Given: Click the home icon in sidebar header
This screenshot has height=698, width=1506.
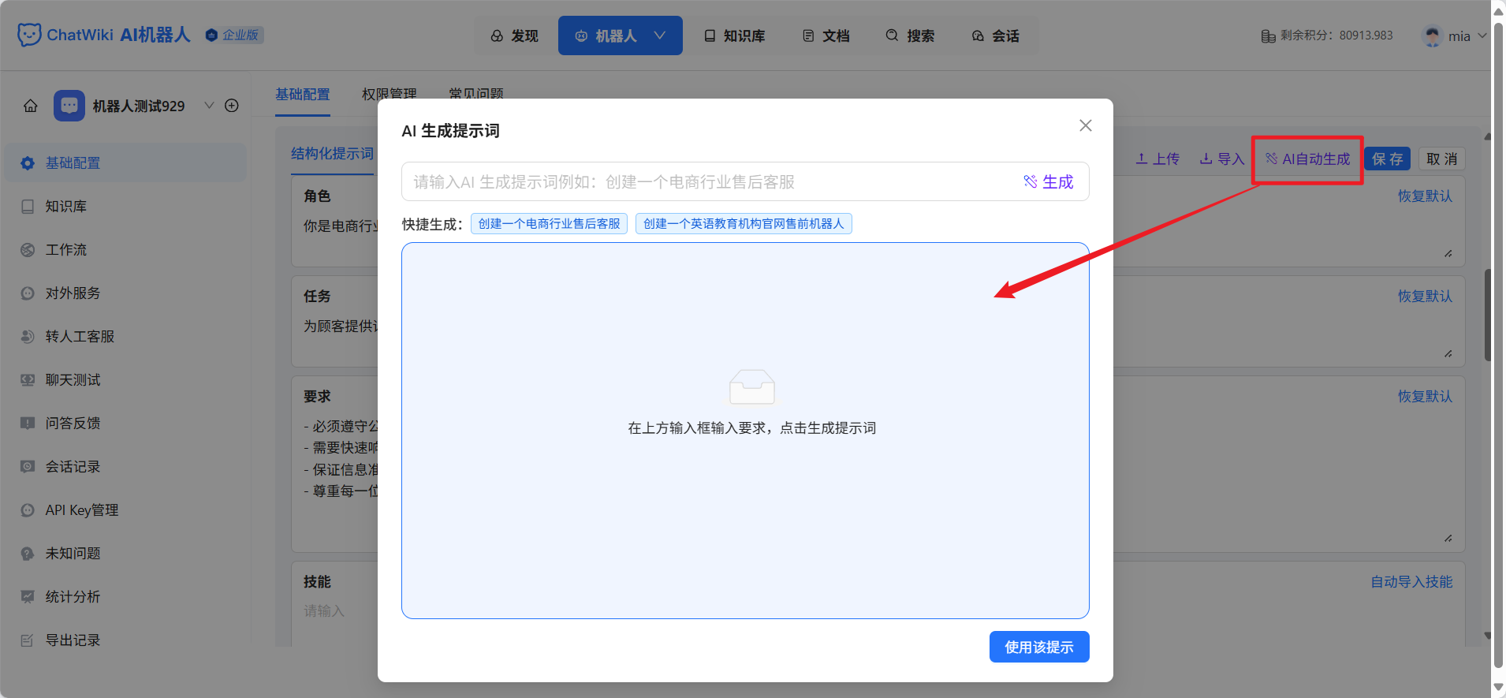Looking at the screenshot, I should point(31,106).
